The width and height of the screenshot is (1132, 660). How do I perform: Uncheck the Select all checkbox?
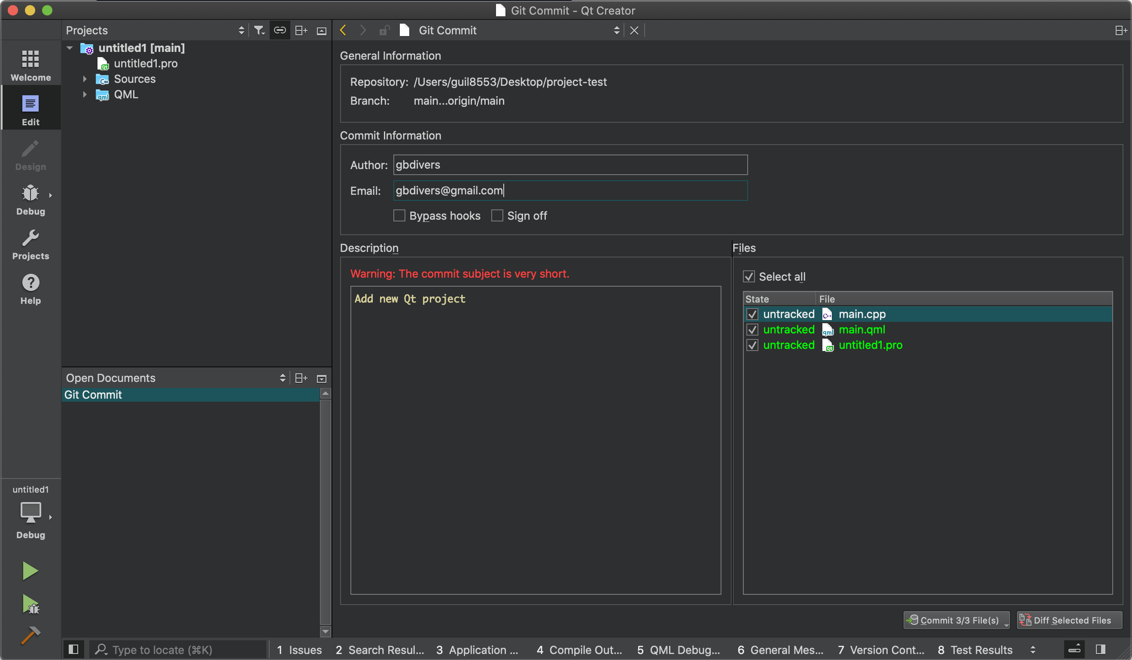click(x=749, y=276)
